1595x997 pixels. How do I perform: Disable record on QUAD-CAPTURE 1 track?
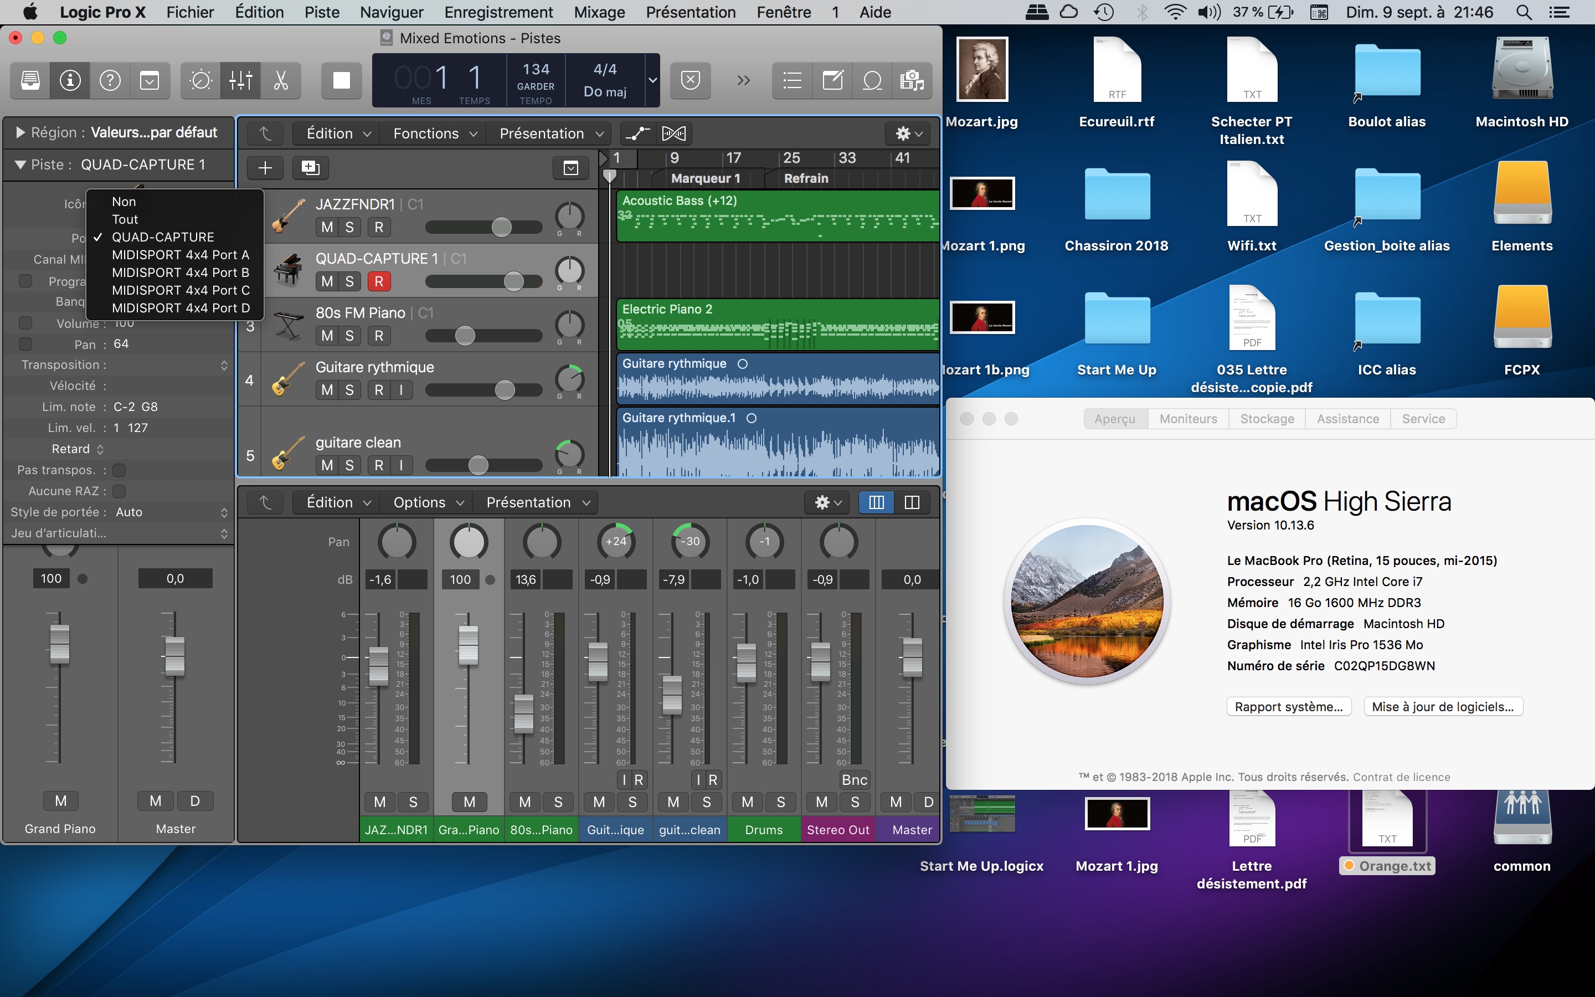[379, 281]
